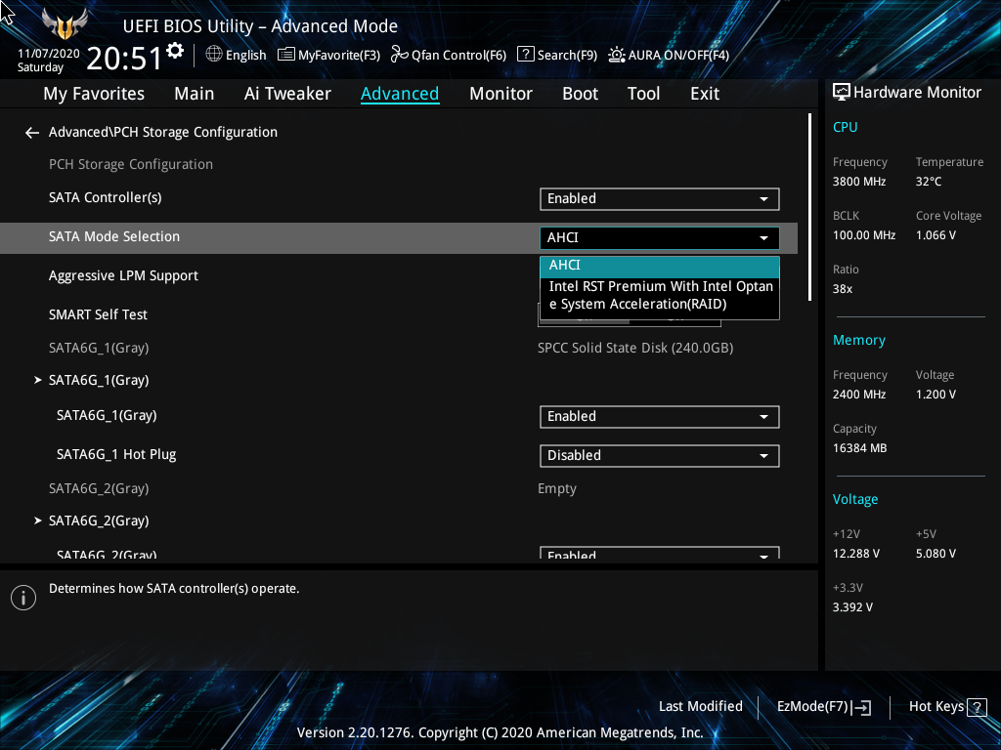
Task: Open the SATA6G_1 Hot Plug Disabled dropdown
Action: (660, 455)
